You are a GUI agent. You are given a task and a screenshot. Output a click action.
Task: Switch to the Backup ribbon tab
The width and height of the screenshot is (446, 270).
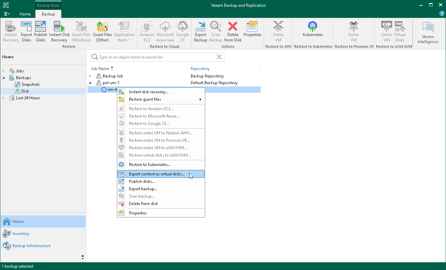coord(48,14)
